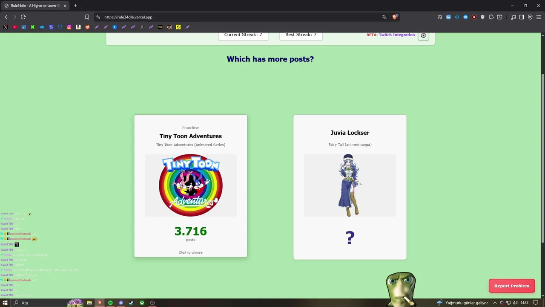Open the game settings gear icon
The image size is (545, 307).
pyautogui.click(x=423, y=35)
